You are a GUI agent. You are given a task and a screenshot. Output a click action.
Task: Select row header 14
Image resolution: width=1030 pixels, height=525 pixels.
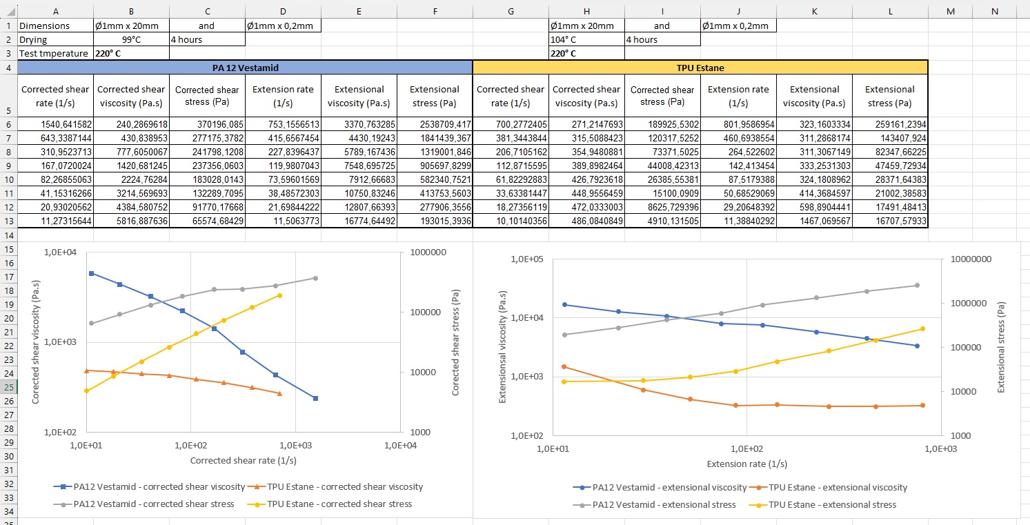(8, 235)
